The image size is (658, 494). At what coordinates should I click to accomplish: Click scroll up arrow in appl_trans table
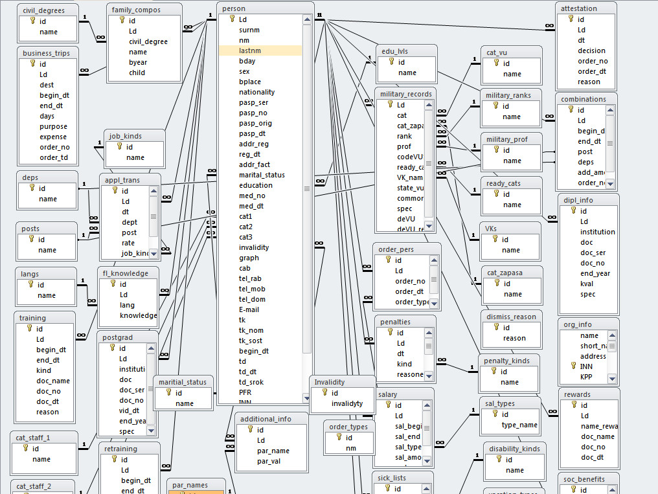pyautogui.click(x=153, y=191)
